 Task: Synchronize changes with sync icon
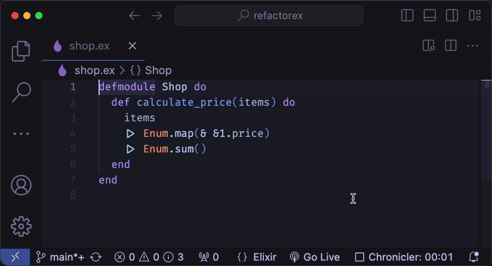tap(96, 257)
